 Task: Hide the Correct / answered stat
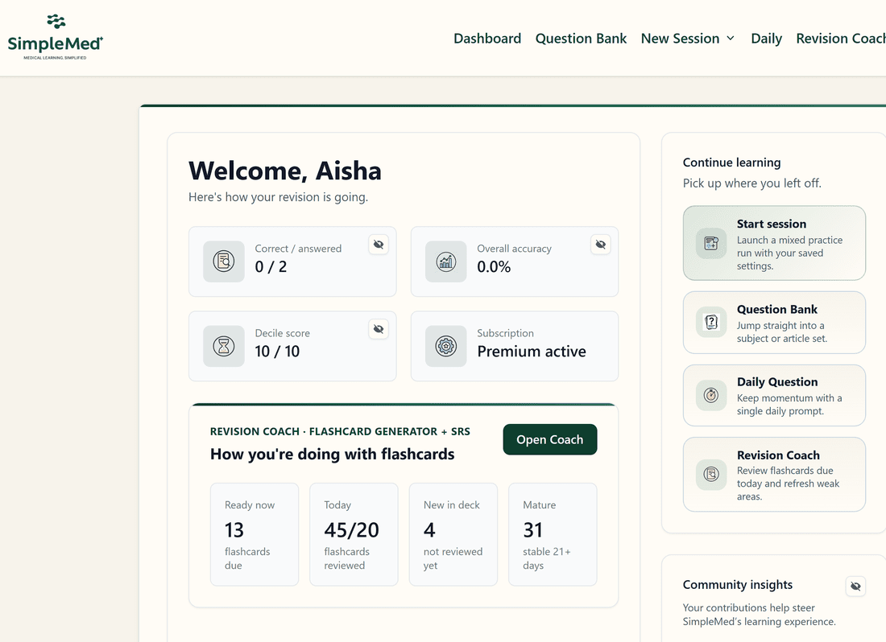pyautogui.click(x=379, y=245)
